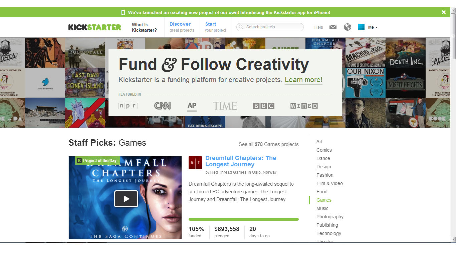Select the Design category
456x256 pixels.
[324, 167]
